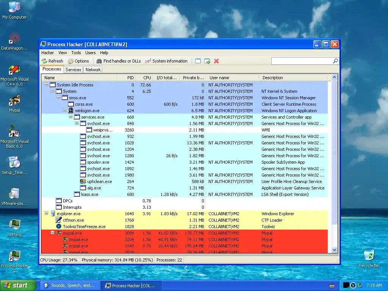Image resolution: width=388 pixels, height=291 pixels.
Task: Click the explorer.exe process icon
Action: (x=53, y=213)
